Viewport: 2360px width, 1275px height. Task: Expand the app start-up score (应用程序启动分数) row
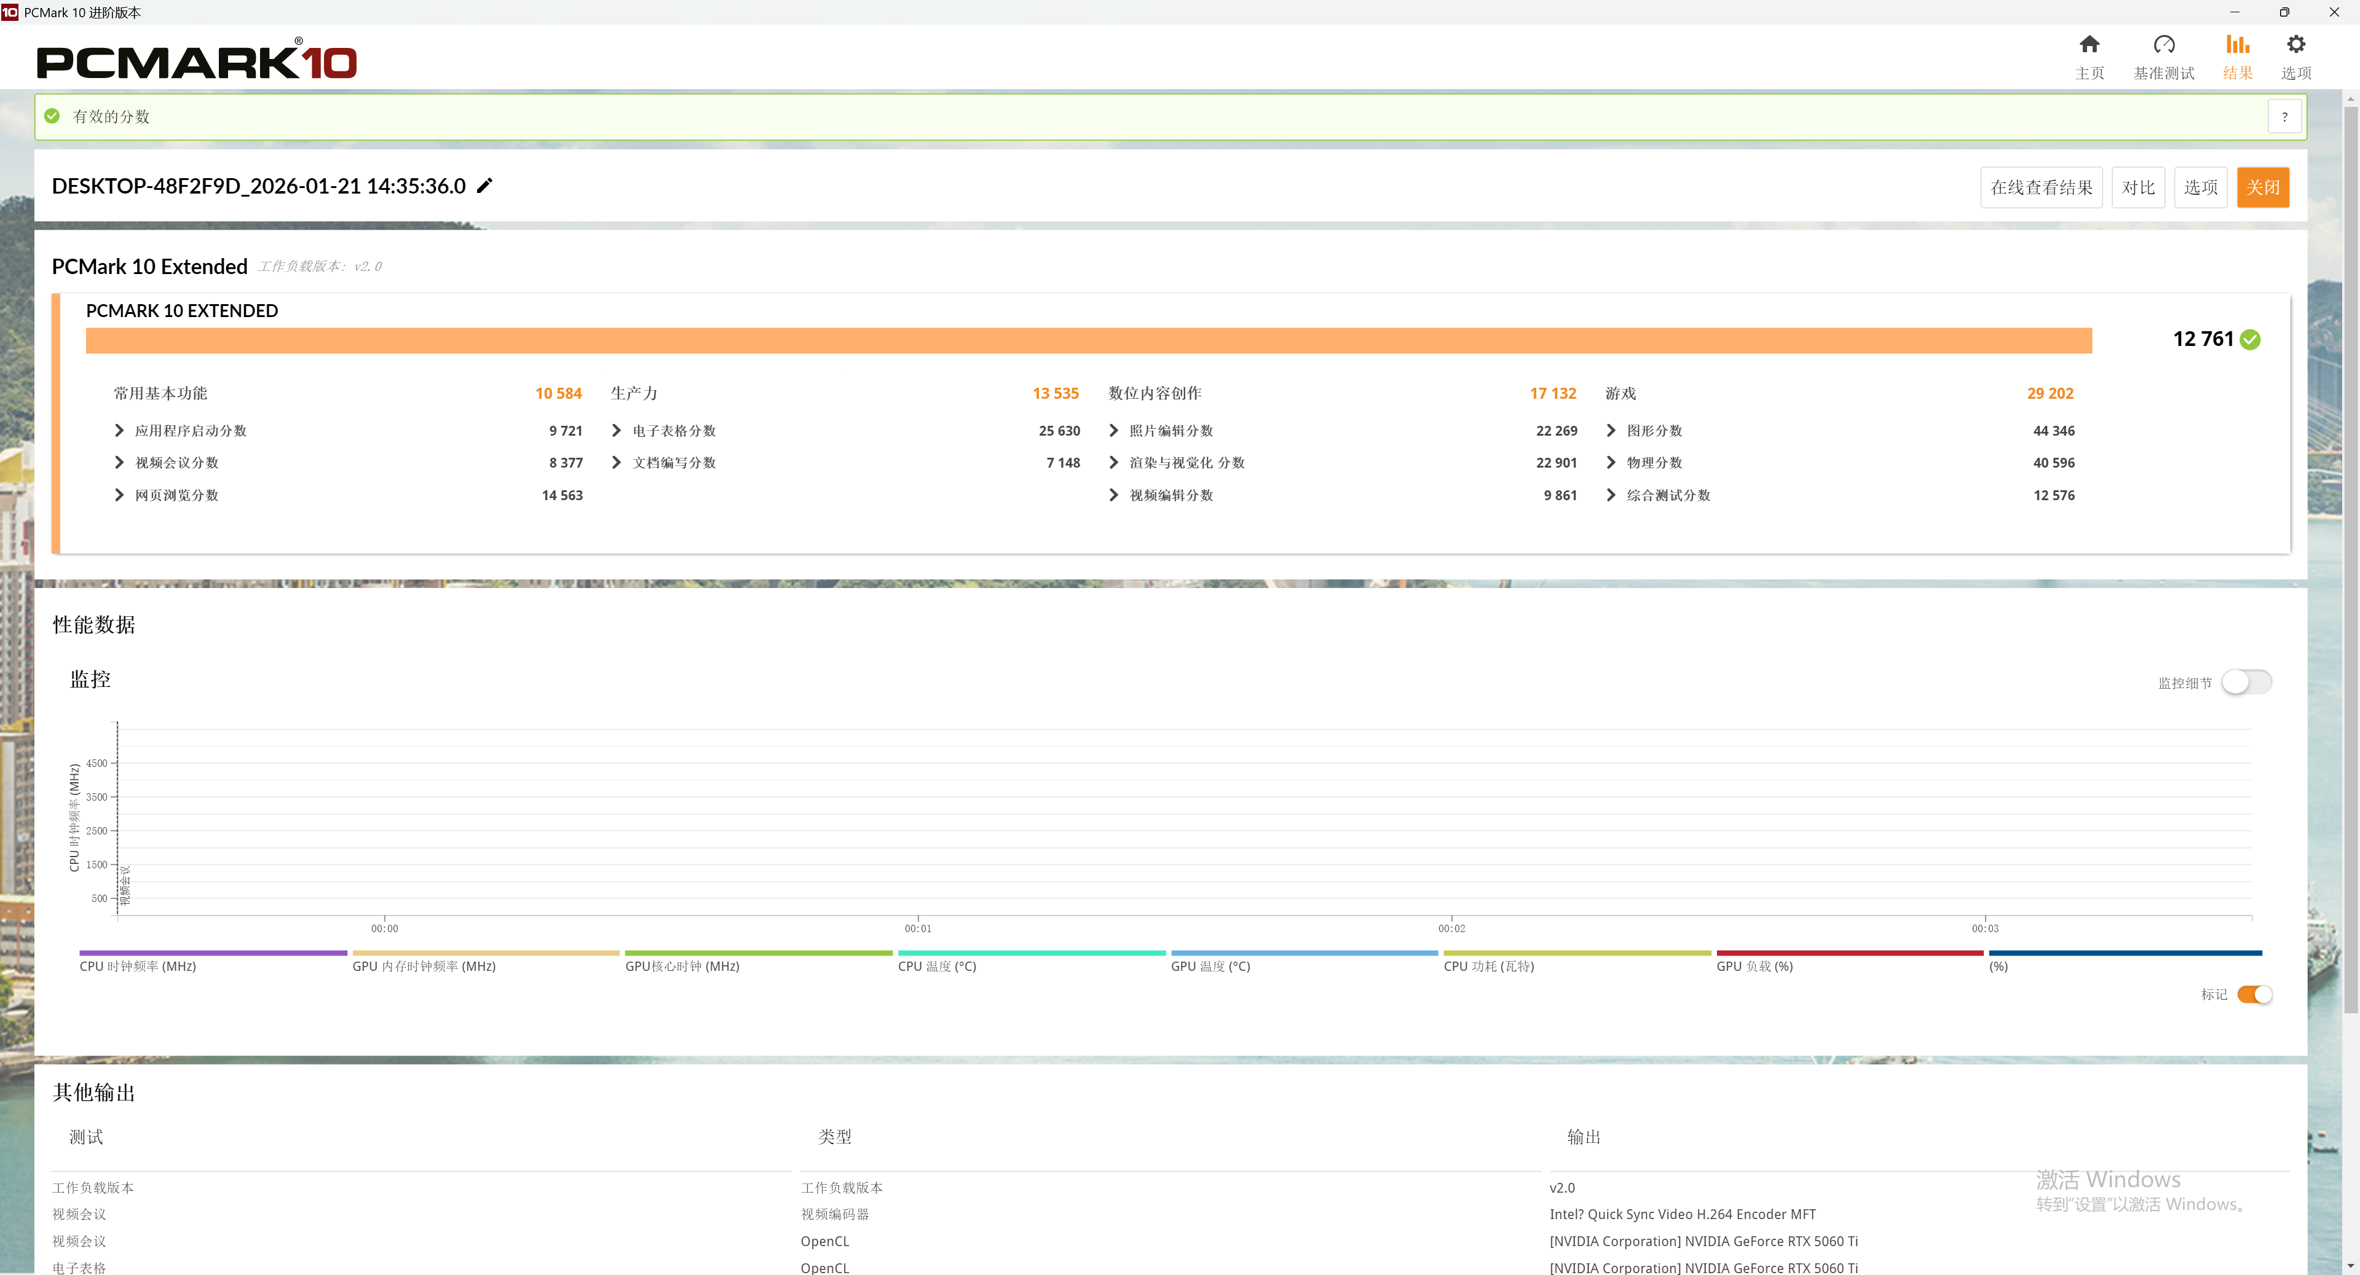(119, 431)
